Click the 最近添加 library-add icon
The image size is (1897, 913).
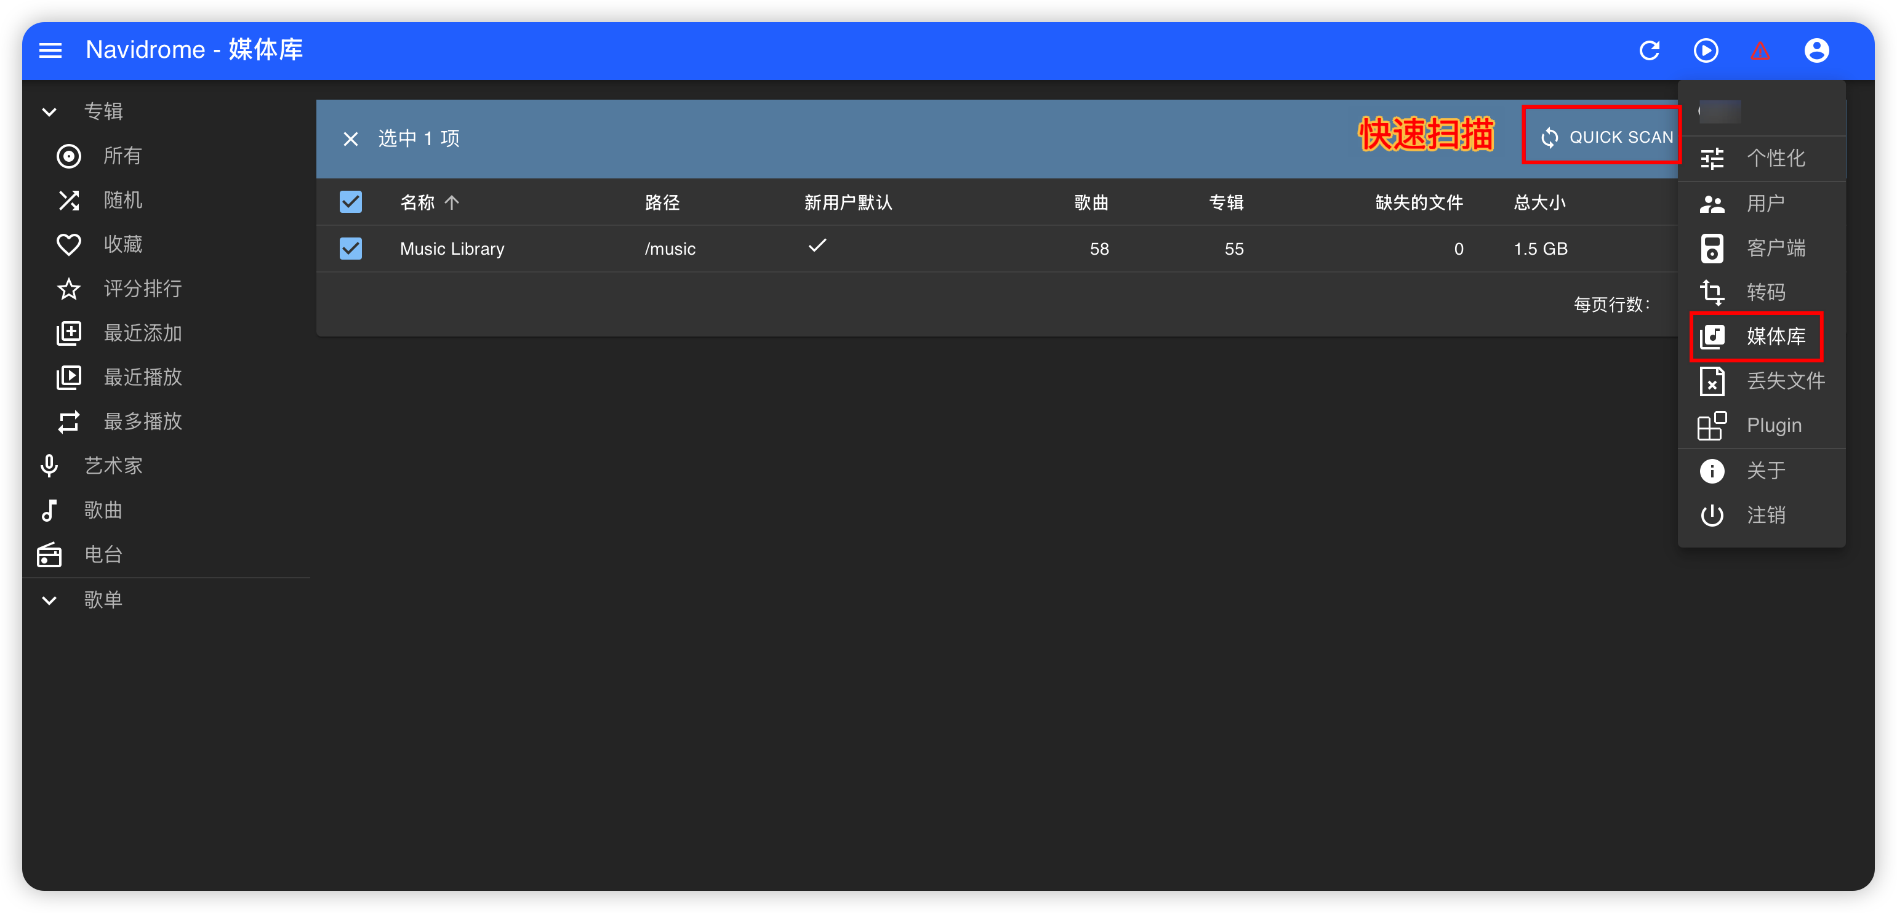[68, 333]
